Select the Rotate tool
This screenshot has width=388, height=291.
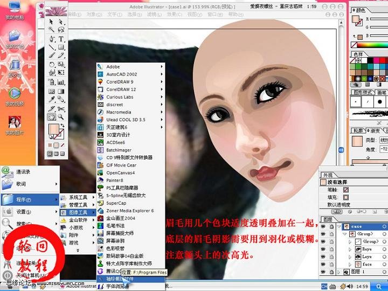click(x=52, y=65)
